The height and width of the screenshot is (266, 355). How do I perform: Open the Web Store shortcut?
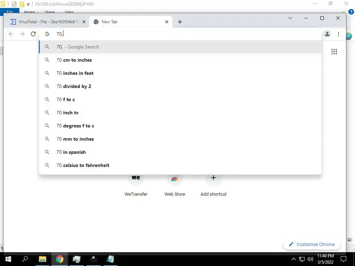pos(175,186)
